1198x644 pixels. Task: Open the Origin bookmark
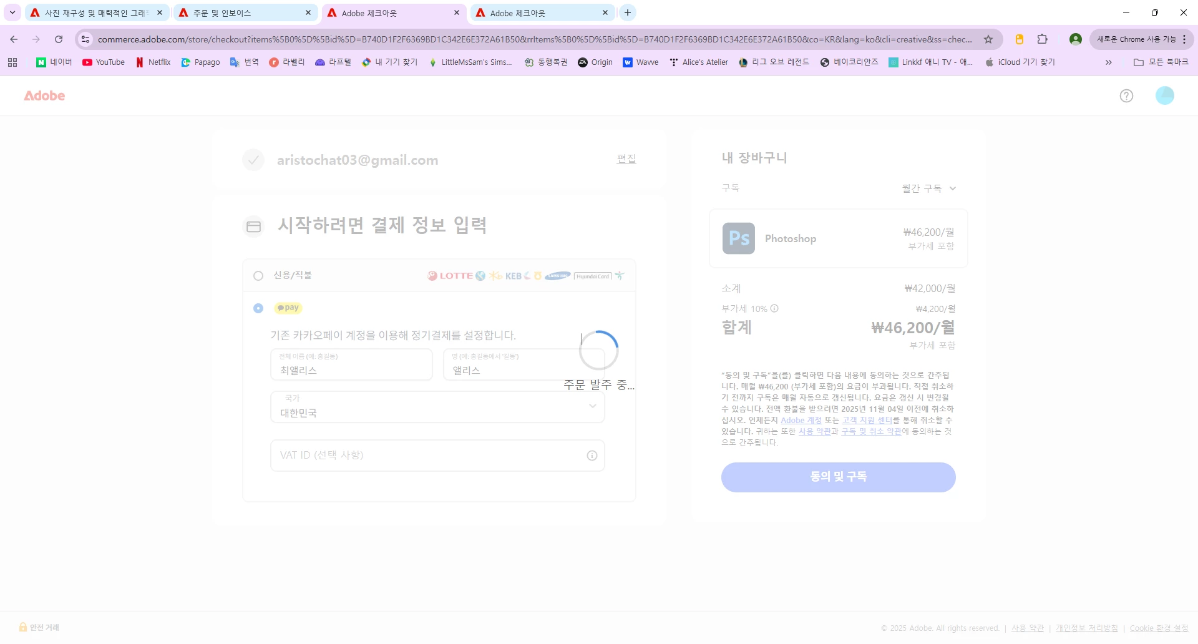pyautogui.click(x=595, y=62)
